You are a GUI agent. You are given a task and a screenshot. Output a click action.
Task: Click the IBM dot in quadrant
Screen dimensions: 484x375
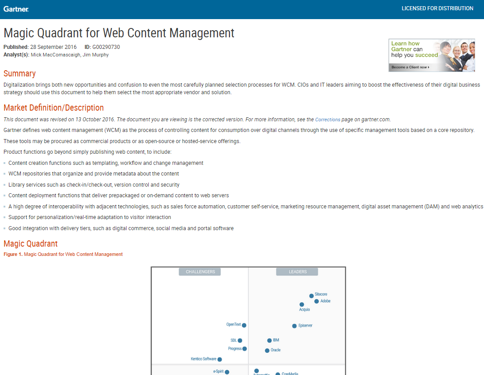point(270,340)
